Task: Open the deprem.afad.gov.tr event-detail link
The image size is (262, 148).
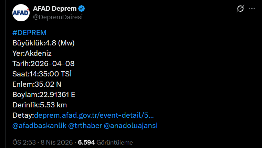Action: (94, 115)
